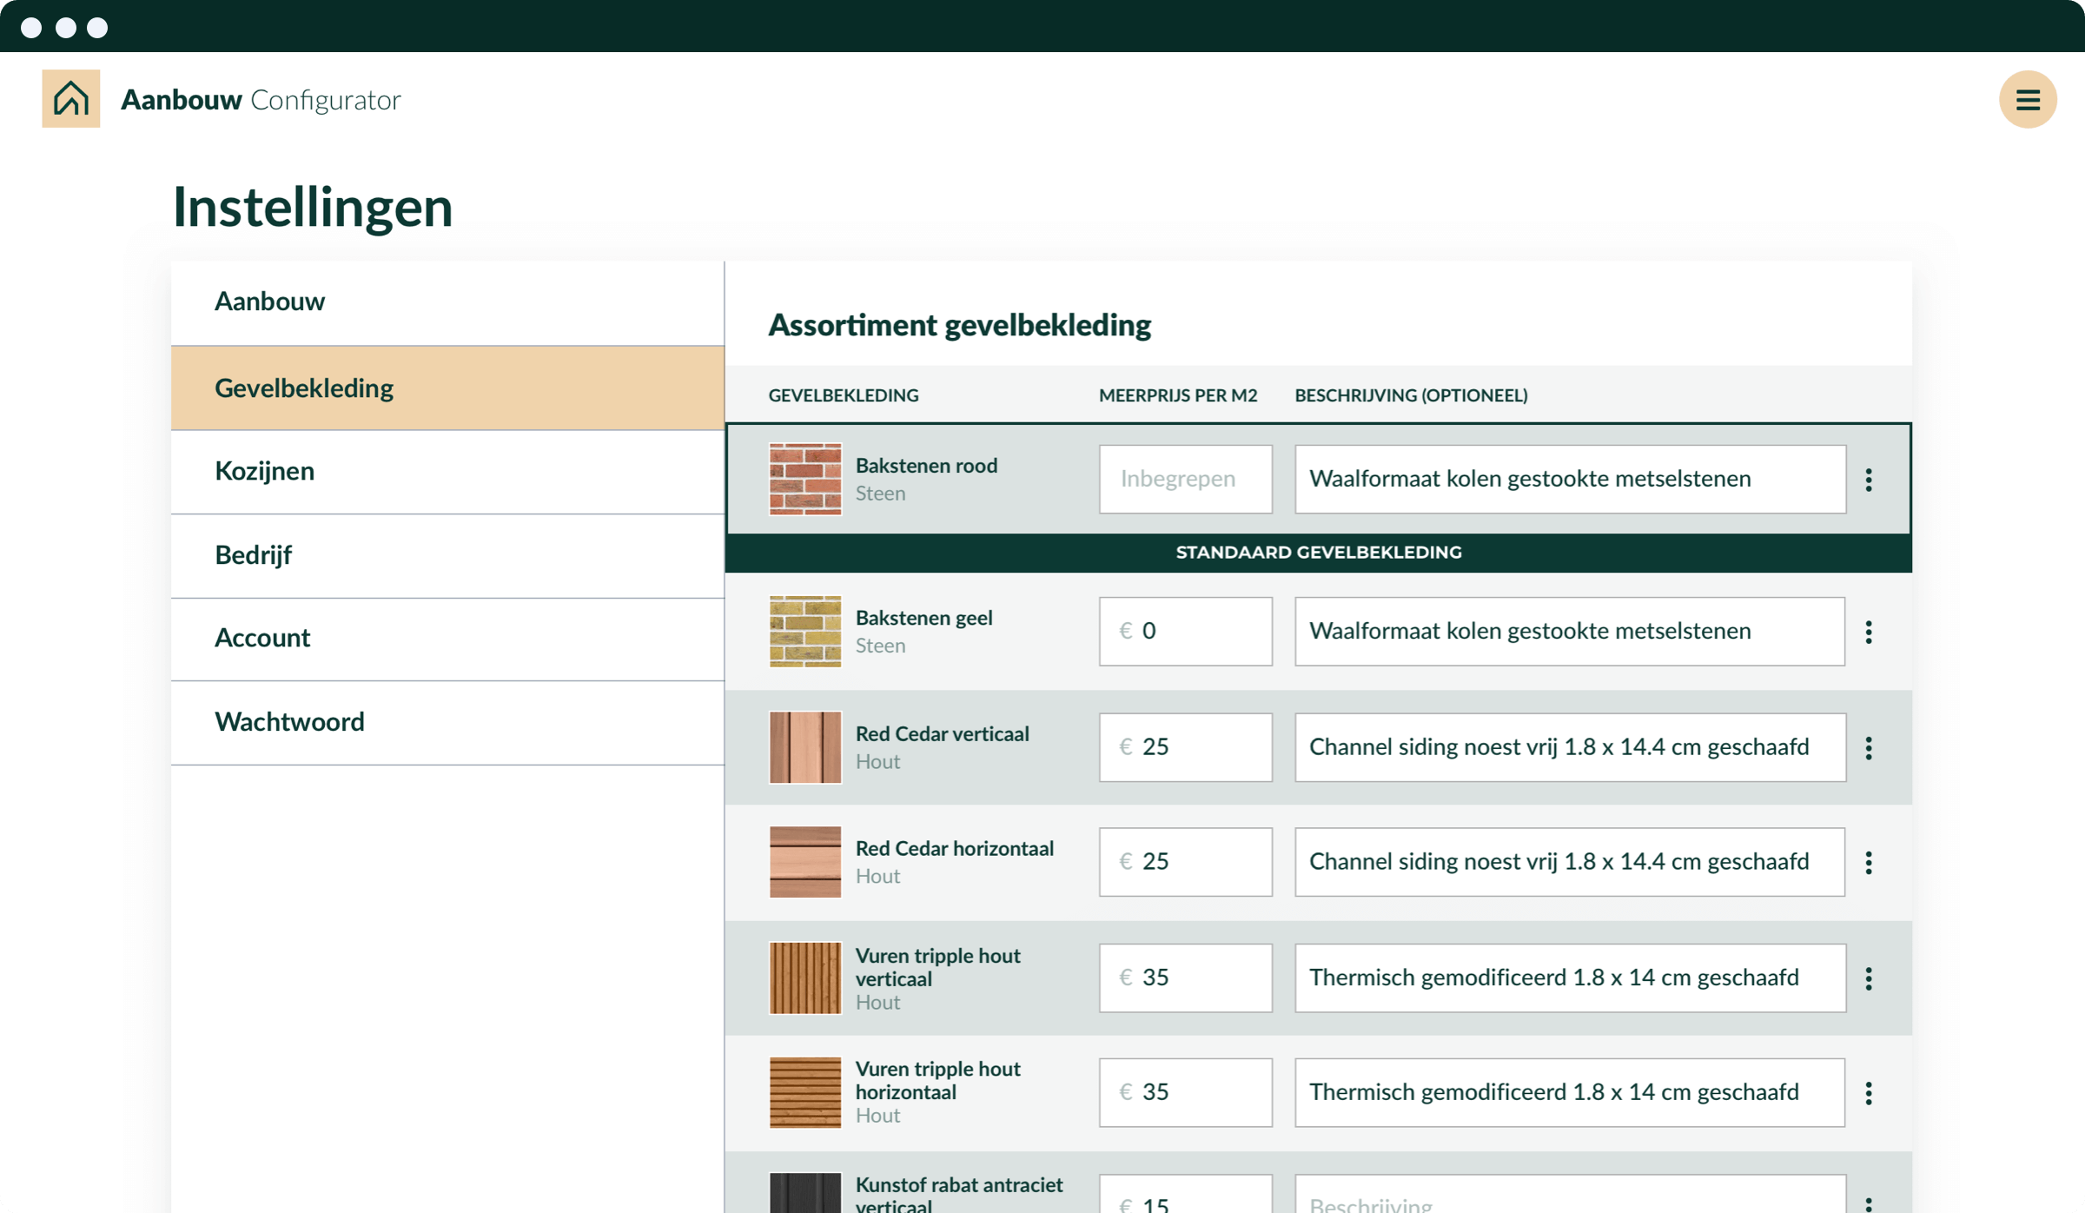Click the Bakstenen geel yellow brick swatch
Image resolution: width=2085 pixels, height=1213 pixels.
coord(804,632)
